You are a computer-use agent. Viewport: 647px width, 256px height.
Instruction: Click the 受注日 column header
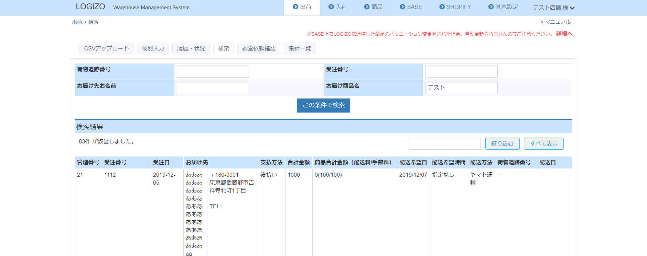pos(168,162)
